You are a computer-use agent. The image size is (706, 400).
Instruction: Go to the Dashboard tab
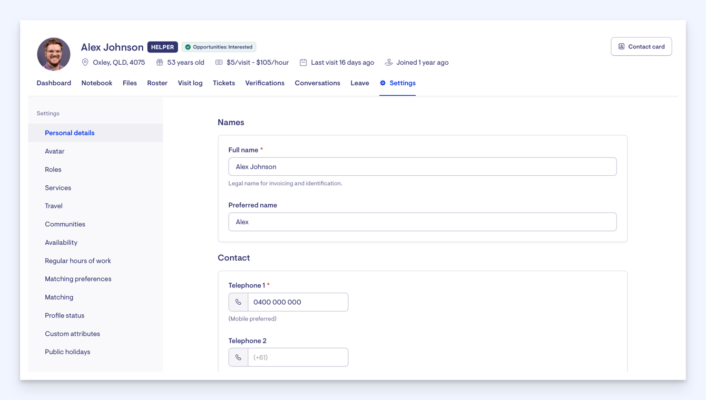[54, 83]
